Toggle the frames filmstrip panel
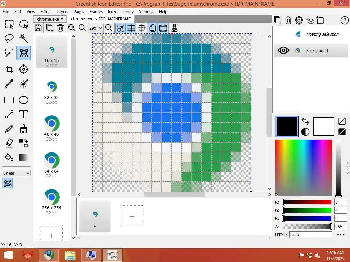The image size is (350, 262). pyautogui.click(x=163, y=28)
